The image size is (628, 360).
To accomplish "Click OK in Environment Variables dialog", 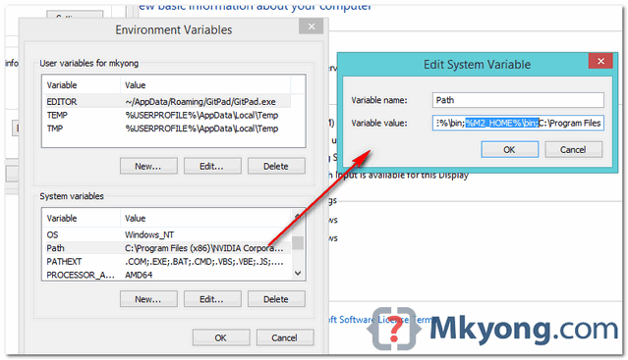I will [221, 337].
